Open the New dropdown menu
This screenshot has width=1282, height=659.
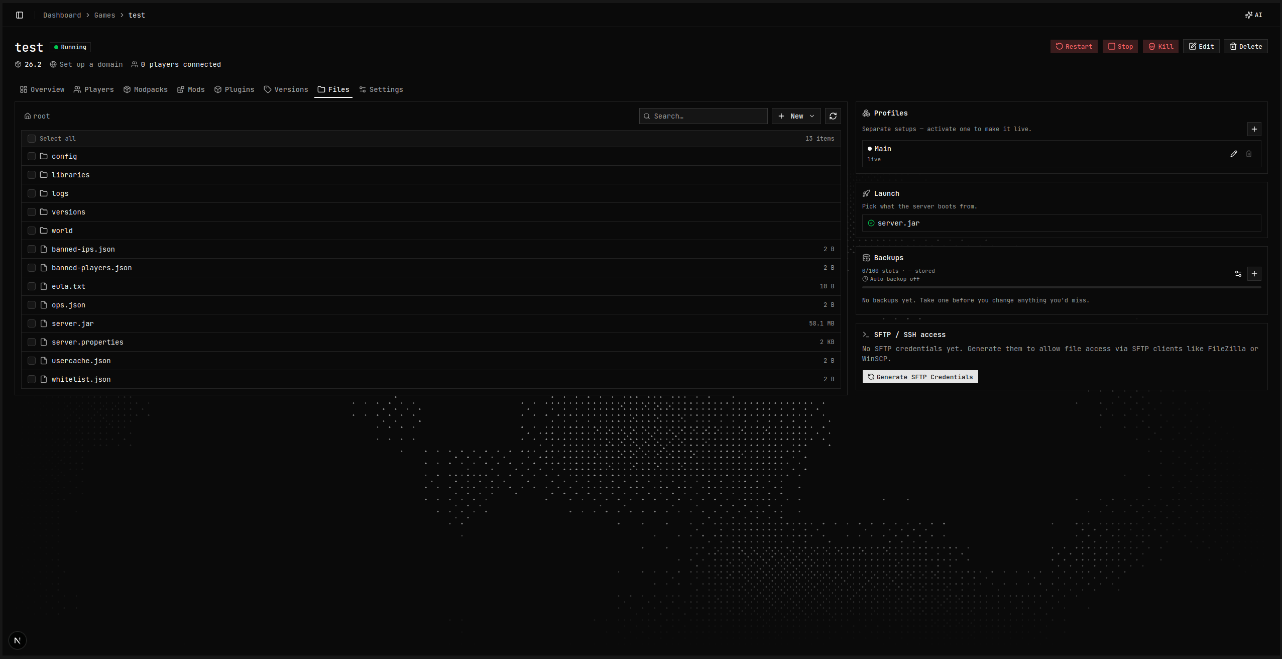pyautogui.click(x=796, y=116)
